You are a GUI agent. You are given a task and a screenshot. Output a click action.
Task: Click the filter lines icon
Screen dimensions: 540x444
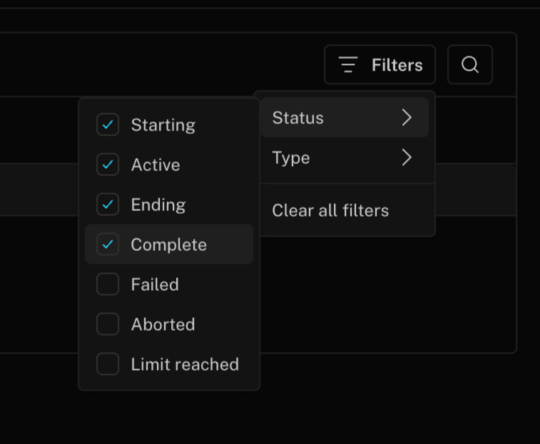tap(348, 65)
